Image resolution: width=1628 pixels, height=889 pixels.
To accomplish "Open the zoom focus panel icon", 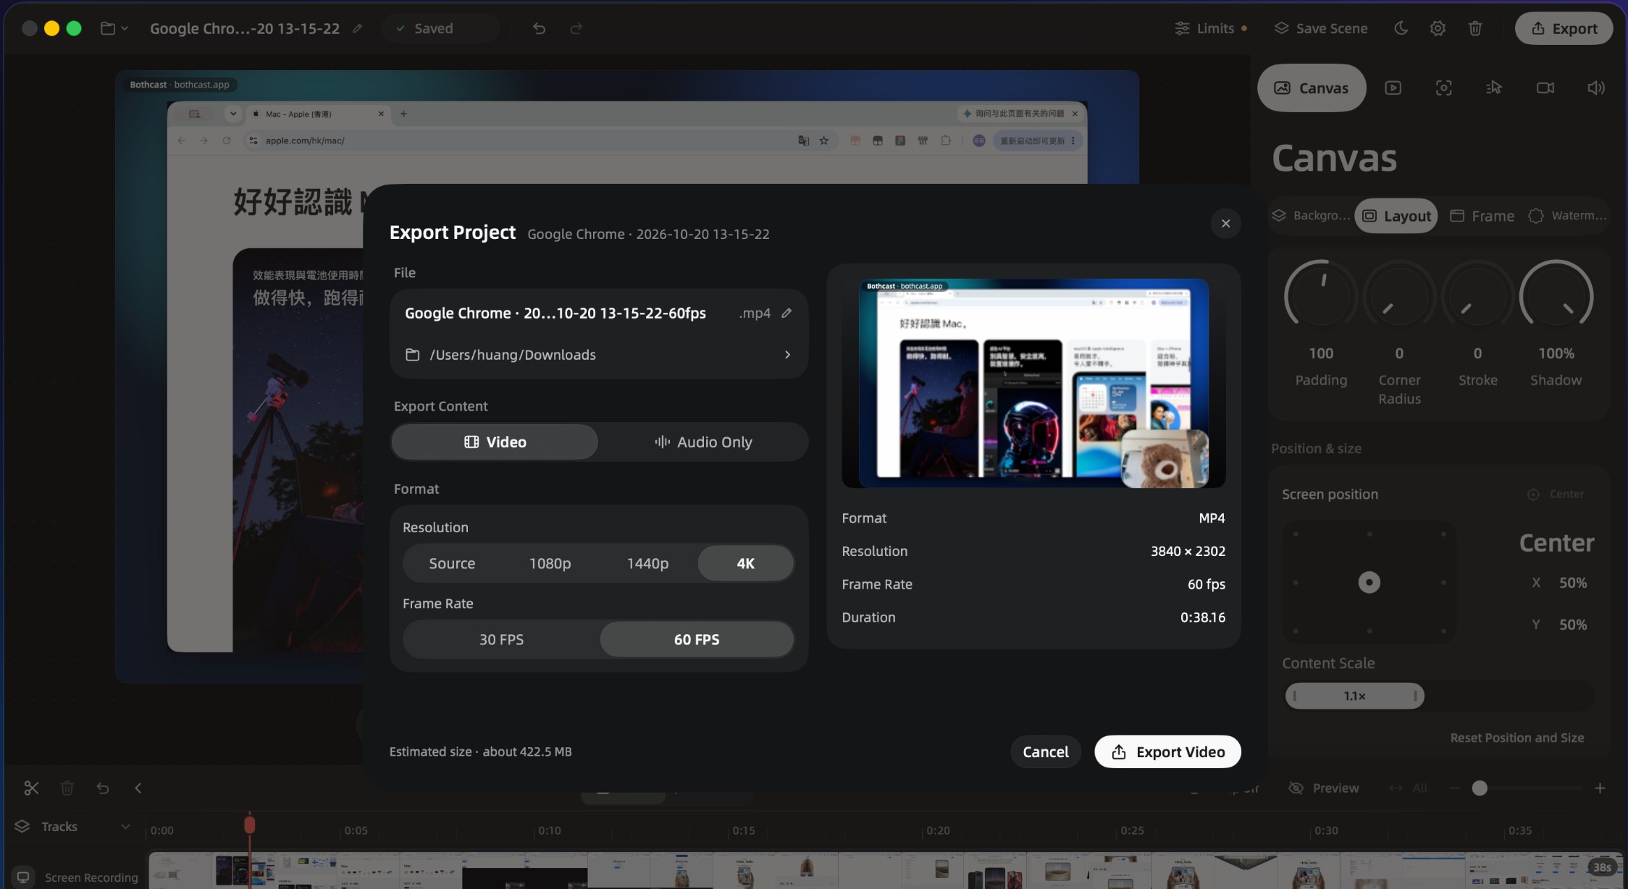I will click(x=1443, y=88).
